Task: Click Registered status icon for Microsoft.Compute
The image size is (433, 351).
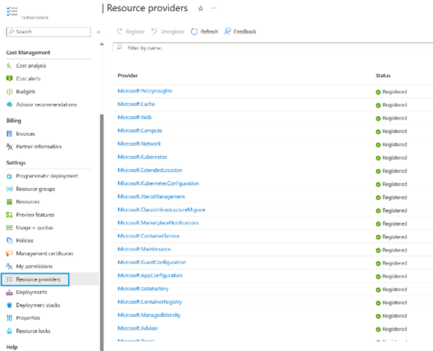Action: click(x=378, y=132)
